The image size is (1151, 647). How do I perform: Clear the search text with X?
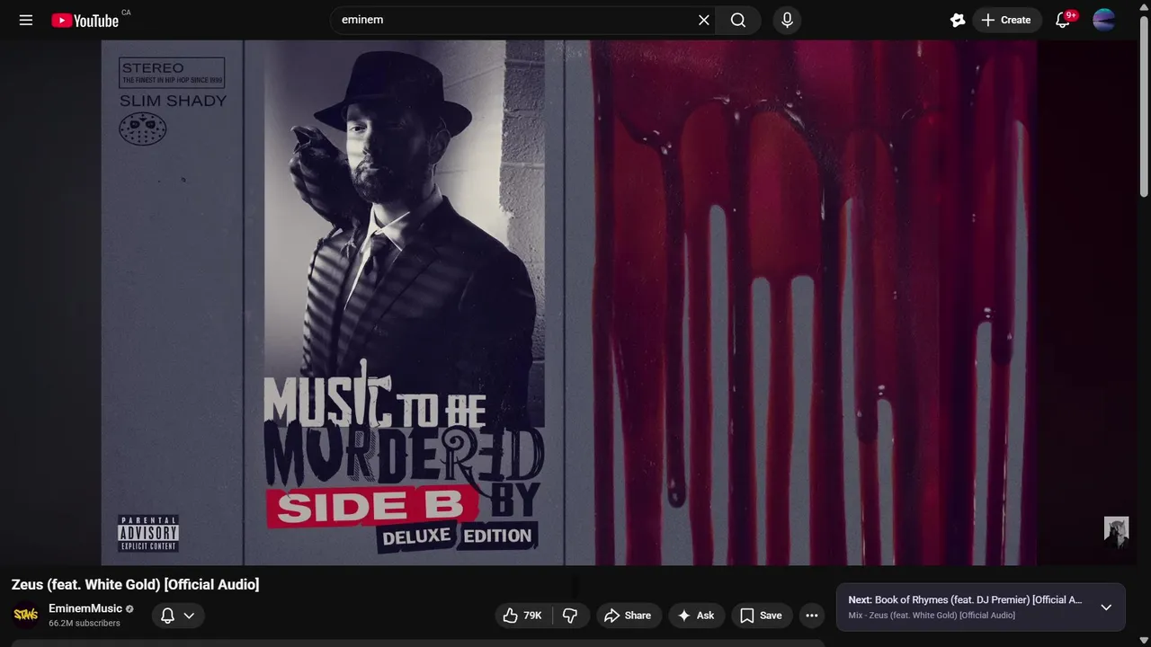(704, 20)
